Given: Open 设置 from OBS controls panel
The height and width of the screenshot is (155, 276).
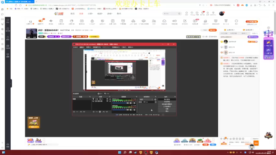Looking at the screenshot, I should click(x=167, y=109).
